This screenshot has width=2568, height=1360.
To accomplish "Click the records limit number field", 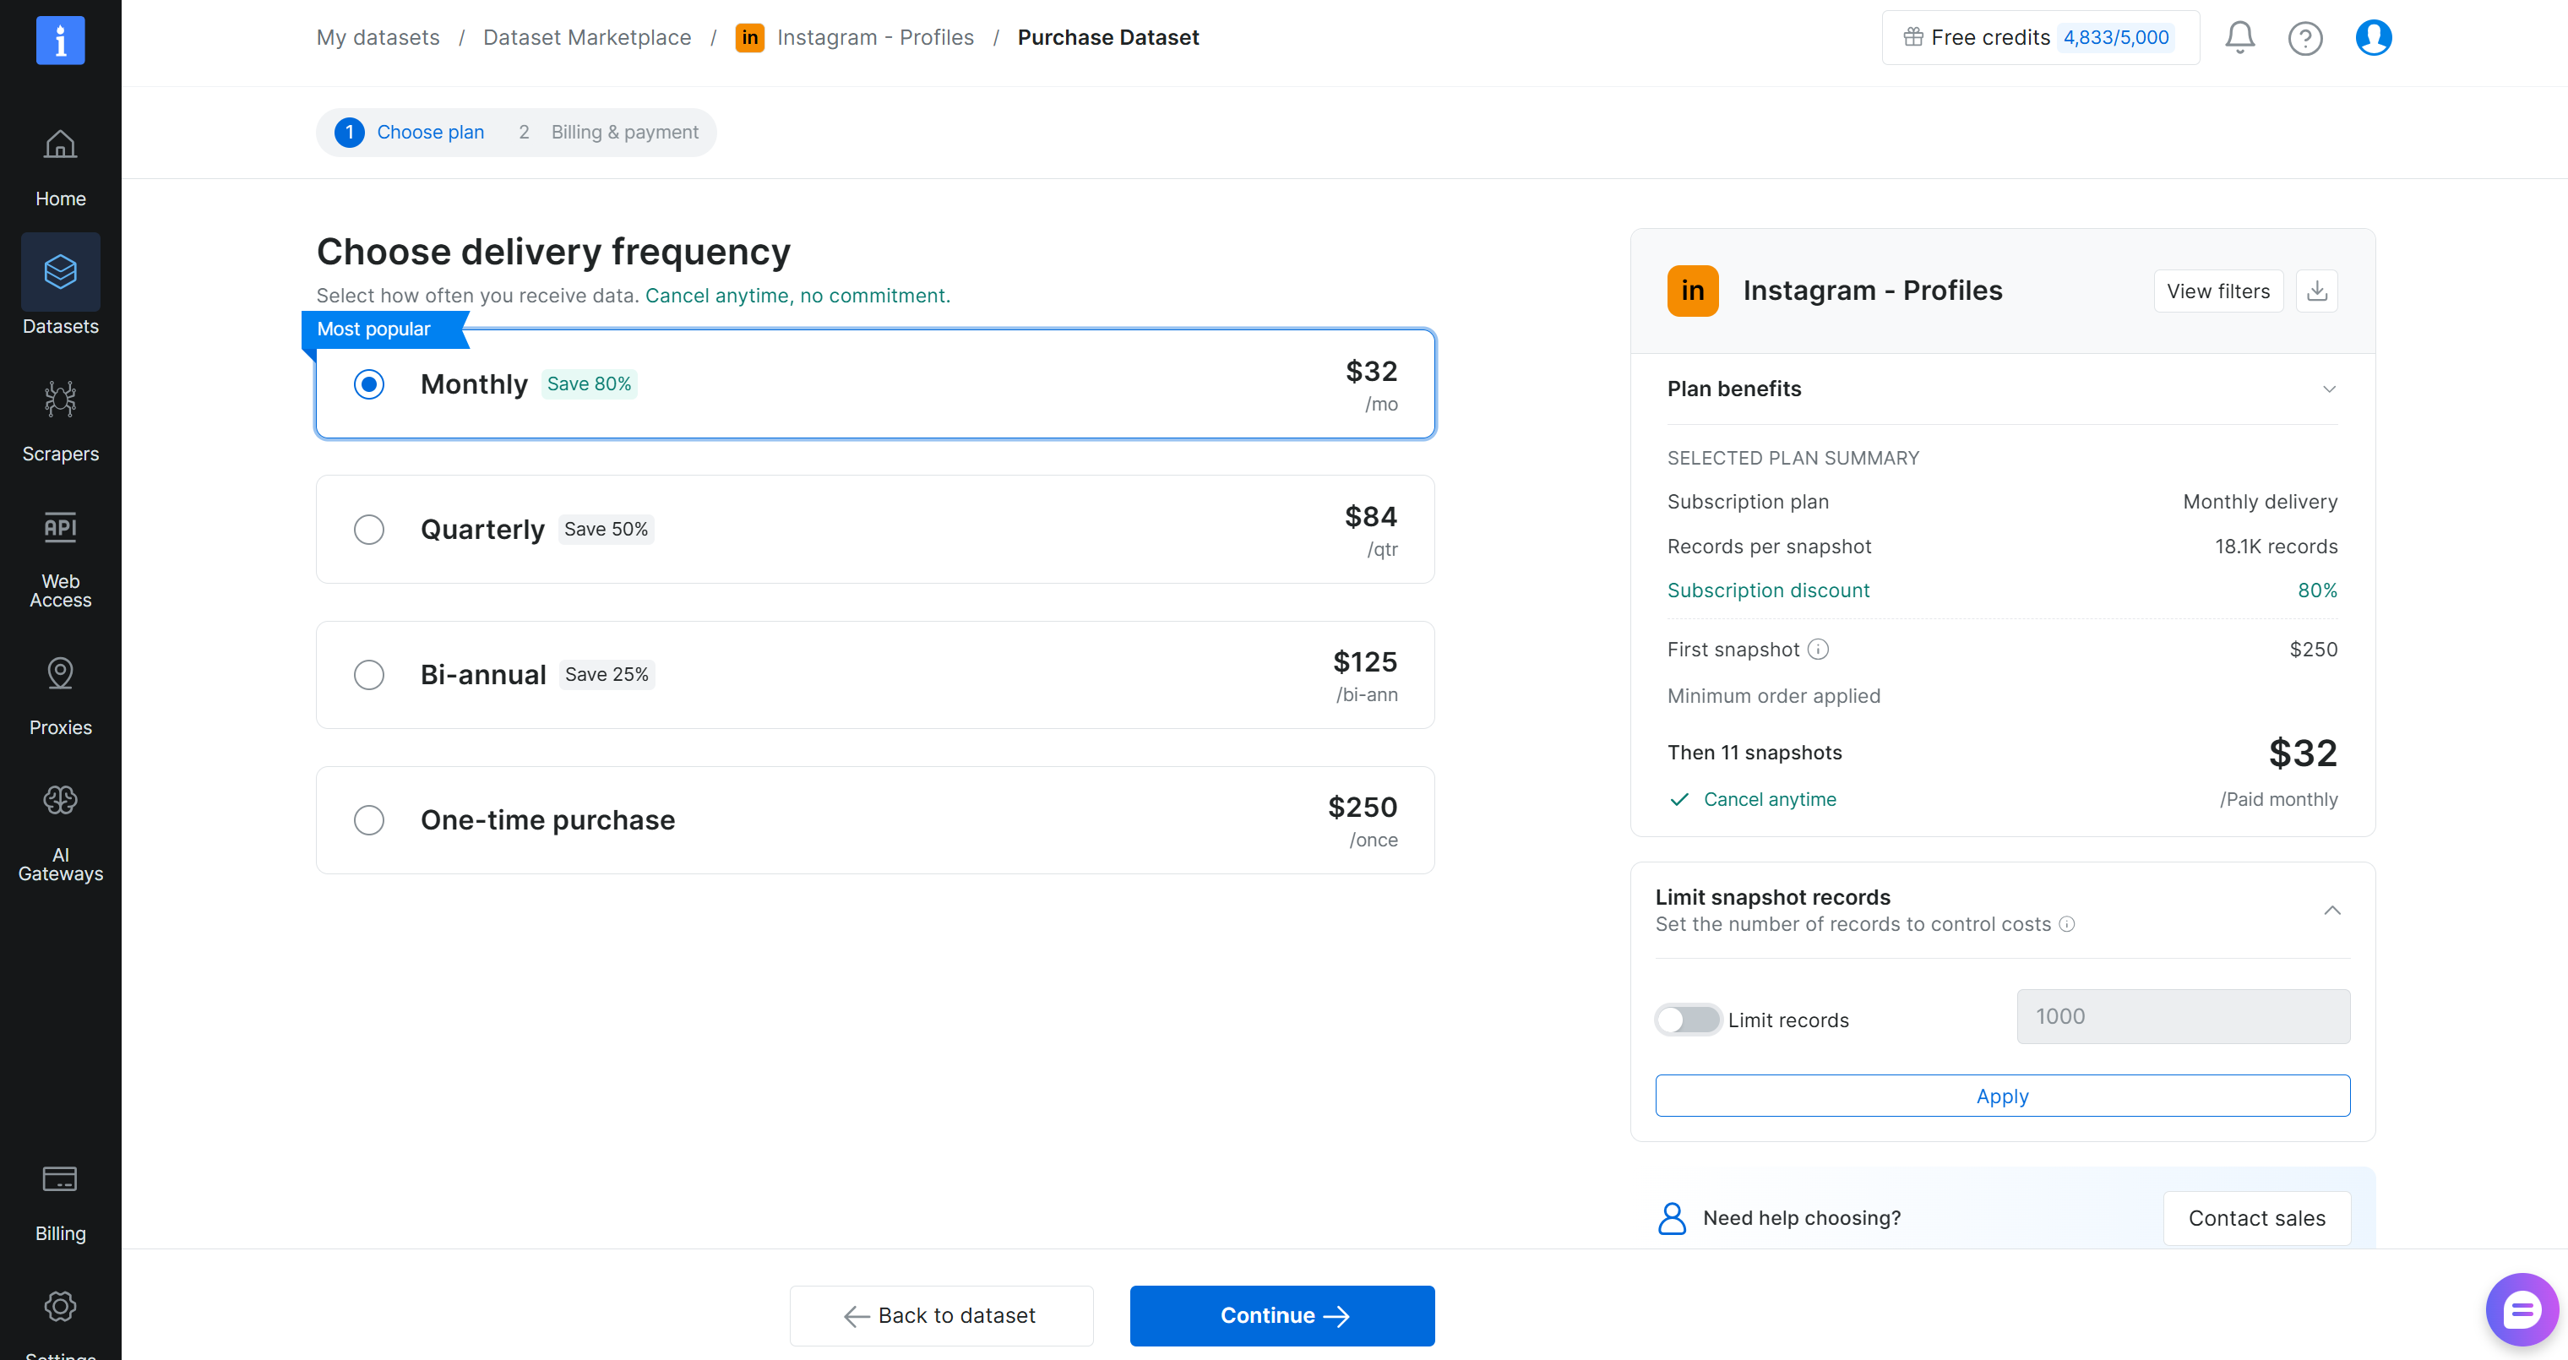I will click(2183, 1017).
